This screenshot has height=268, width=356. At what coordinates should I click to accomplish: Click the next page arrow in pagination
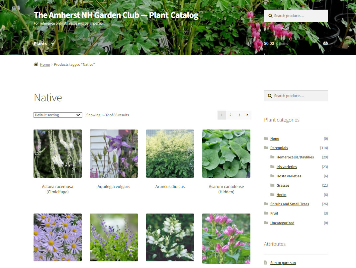pyautogui.click(x=247, y=115)
